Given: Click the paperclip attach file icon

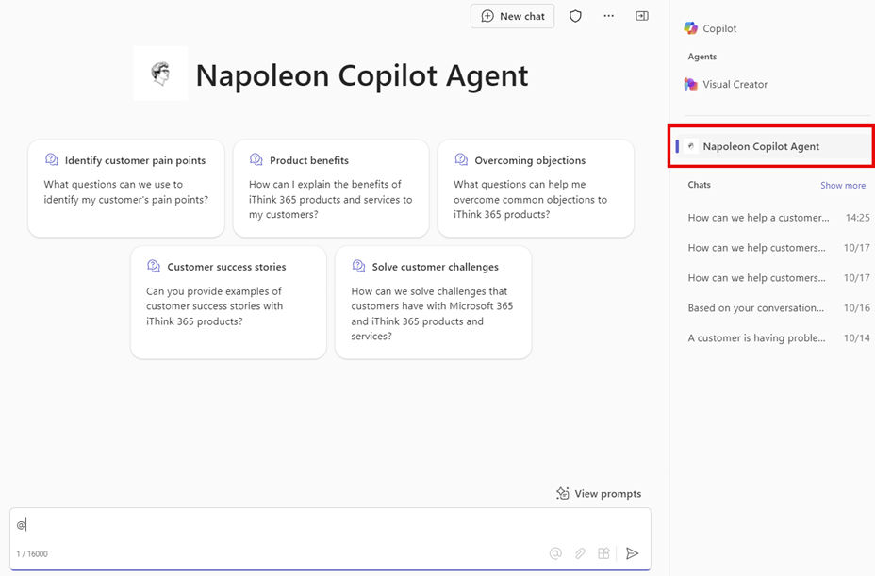Looking at the screenshot, I should click(580, 553).
